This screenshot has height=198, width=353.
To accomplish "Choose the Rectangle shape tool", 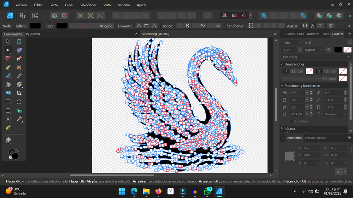I will (x=8, y=102).
